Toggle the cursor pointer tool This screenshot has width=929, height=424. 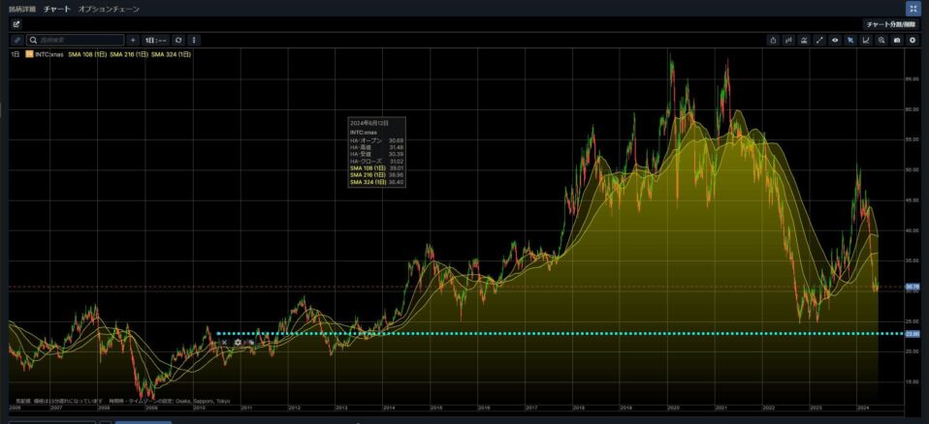pyautogui.click(x=850, y=41)
